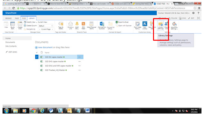The image size is (205, 118).
Task: Open ellipsis menu for SSD EHS capex master
Action: (x=79, y=61)
